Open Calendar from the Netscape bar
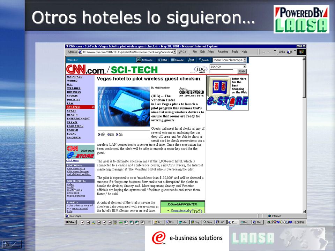 point(178,60)
